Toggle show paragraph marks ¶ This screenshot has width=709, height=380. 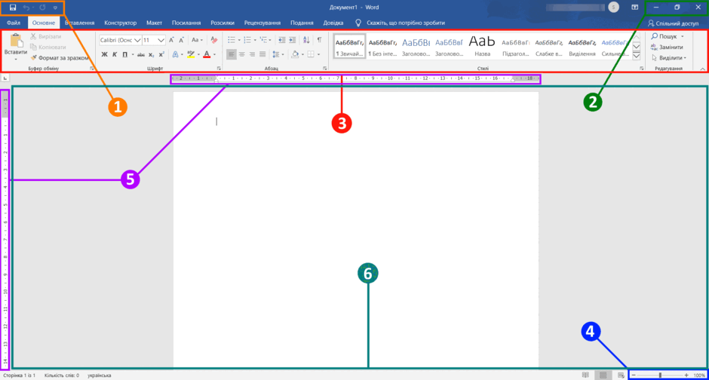pos(319,40)
